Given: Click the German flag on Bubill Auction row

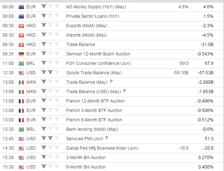Looking at the screenshot, I should [x=21, y=54].
